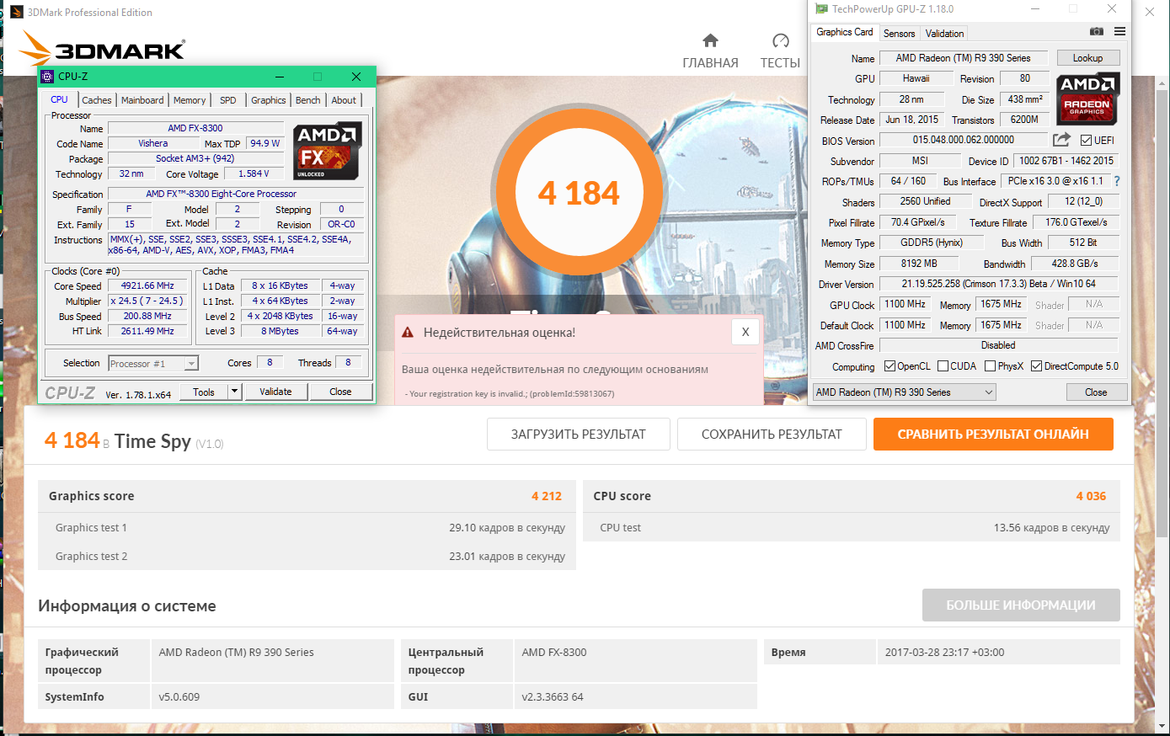Click the ЗАГРУЗИТЬ РЕЗУЛЬТАТ button
Image resolution: width=1170 pixels, height=736 pixels.
(x=578, y=435)
